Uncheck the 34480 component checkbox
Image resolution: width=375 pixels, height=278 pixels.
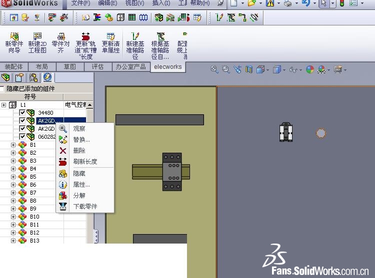pyautogui.click(x=22, y=113)
